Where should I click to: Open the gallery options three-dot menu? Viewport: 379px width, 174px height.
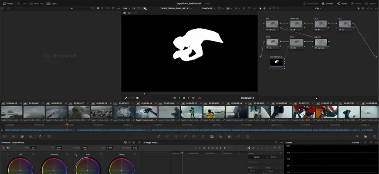(118, 8)
